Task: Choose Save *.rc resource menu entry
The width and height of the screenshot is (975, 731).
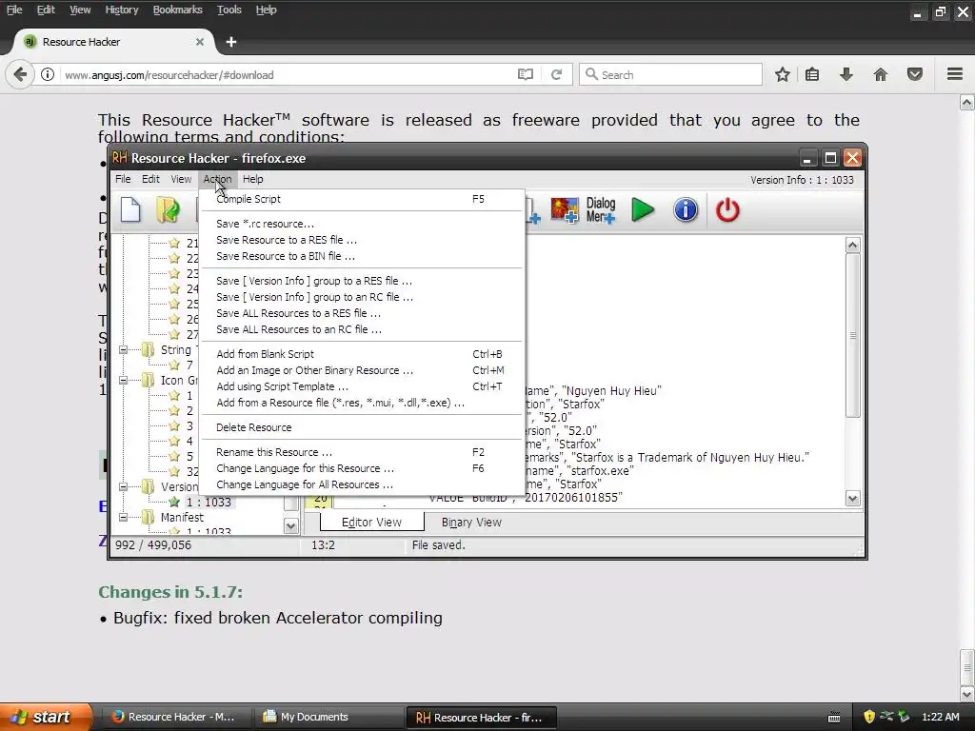Action: pyautogui.click(x=361, y=224)
